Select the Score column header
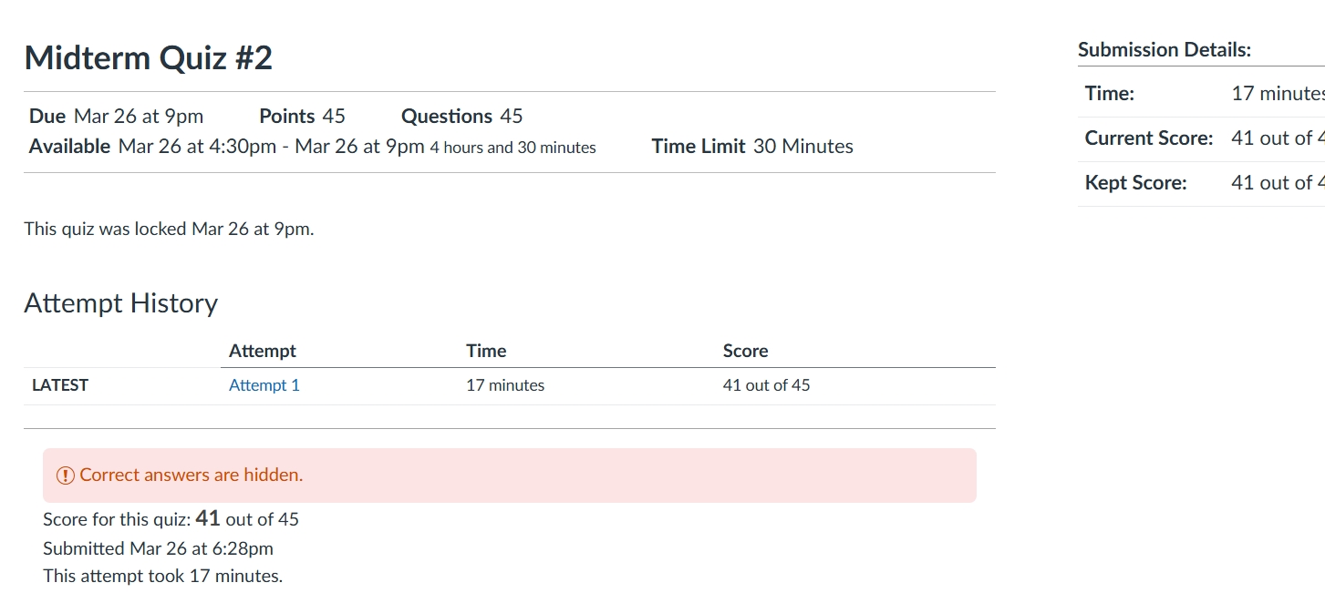The width and height of the screenshot is (1325, 593). [x=745, y=351]
